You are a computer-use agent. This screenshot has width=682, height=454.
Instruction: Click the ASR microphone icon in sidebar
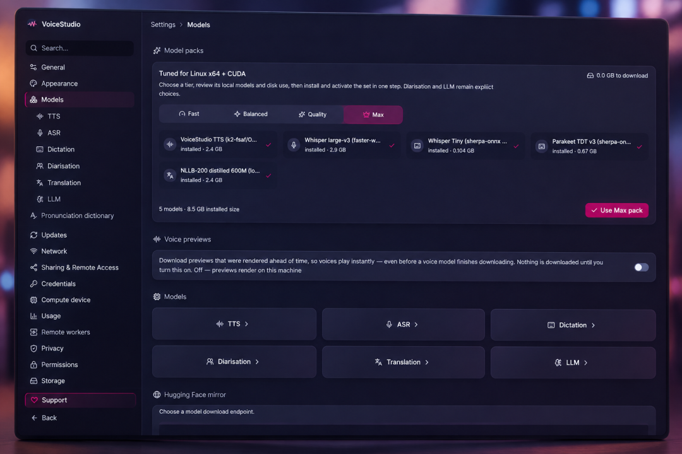tap(40, 132)
